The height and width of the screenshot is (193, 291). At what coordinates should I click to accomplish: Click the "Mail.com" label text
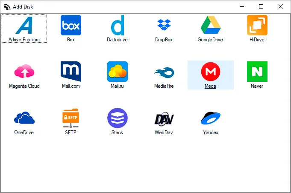[x=71, y=86]
